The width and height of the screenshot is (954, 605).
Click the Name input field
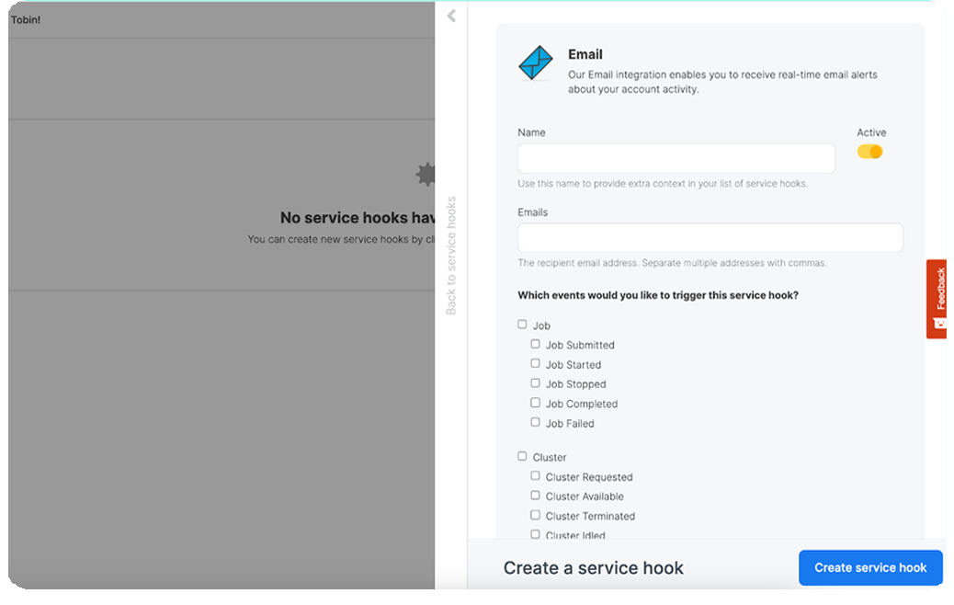[676, 158]
